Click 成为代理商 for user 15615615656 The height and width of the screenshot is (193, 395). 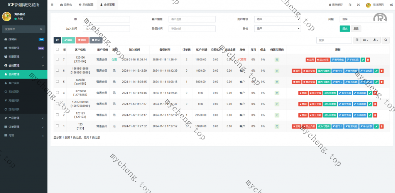pyautogui.click(x=323, y=71)
